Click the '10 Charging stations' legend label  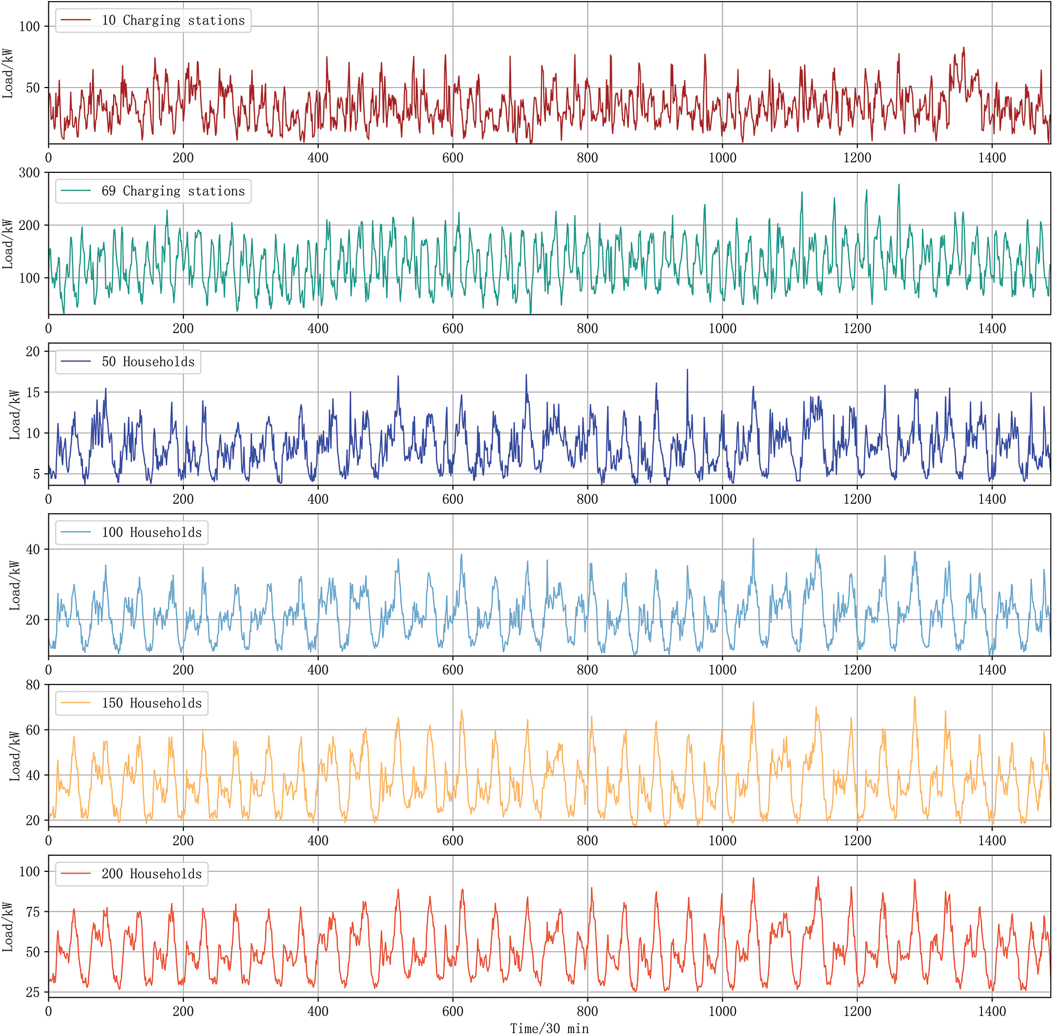click(173, 21)
